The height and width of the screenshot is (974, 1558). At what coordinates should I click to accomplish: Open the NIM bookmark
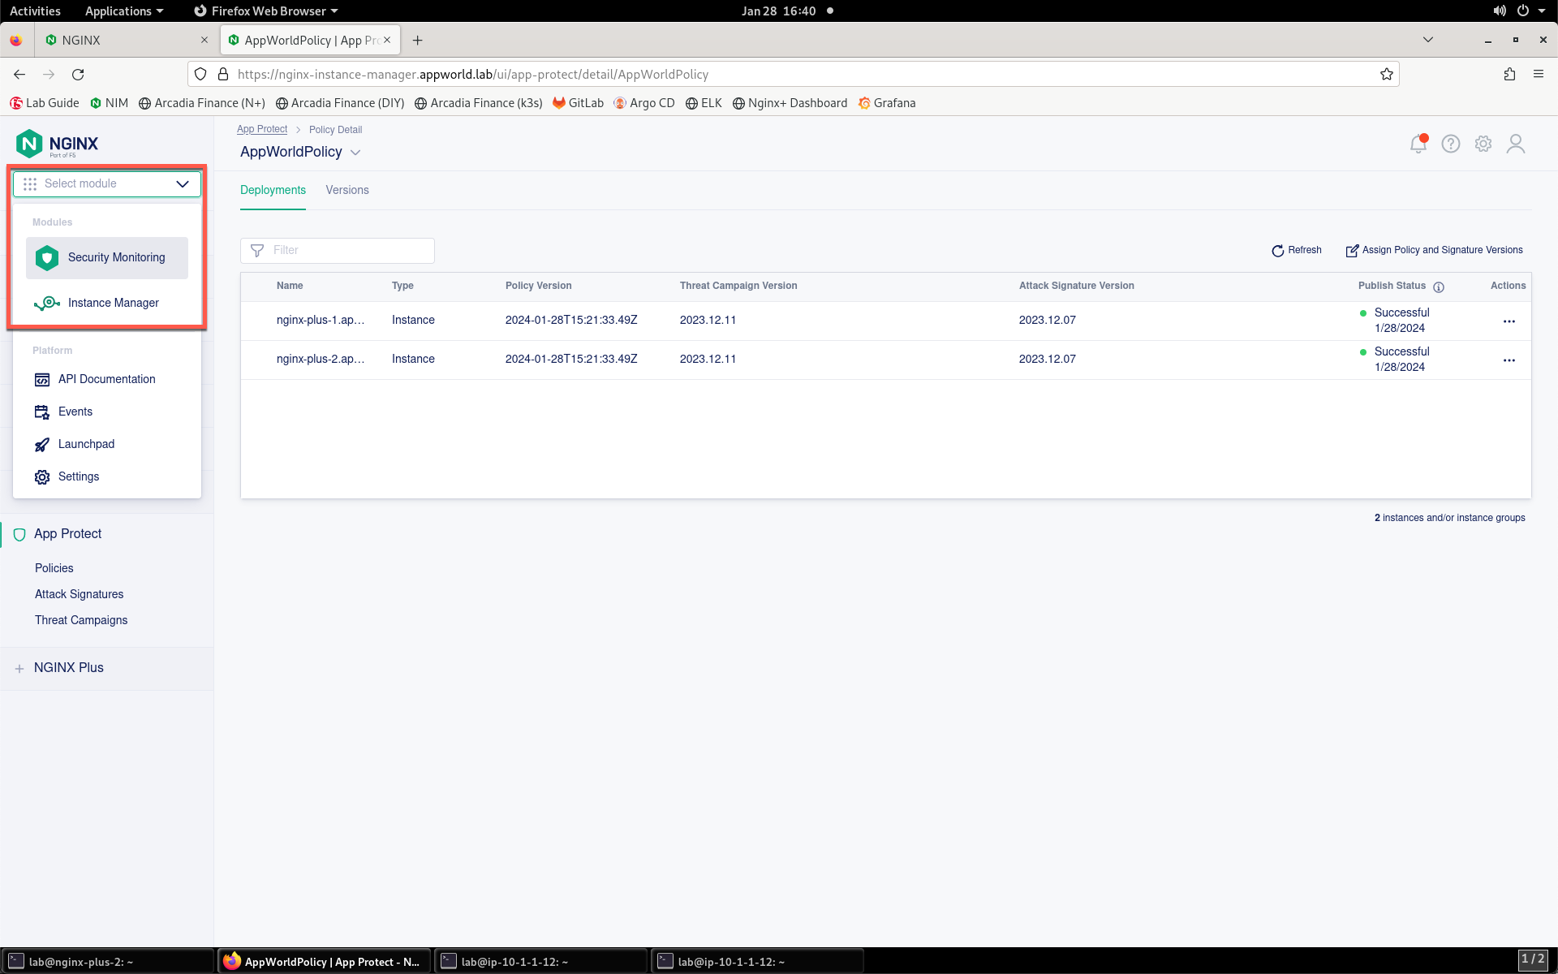(110, 103)
